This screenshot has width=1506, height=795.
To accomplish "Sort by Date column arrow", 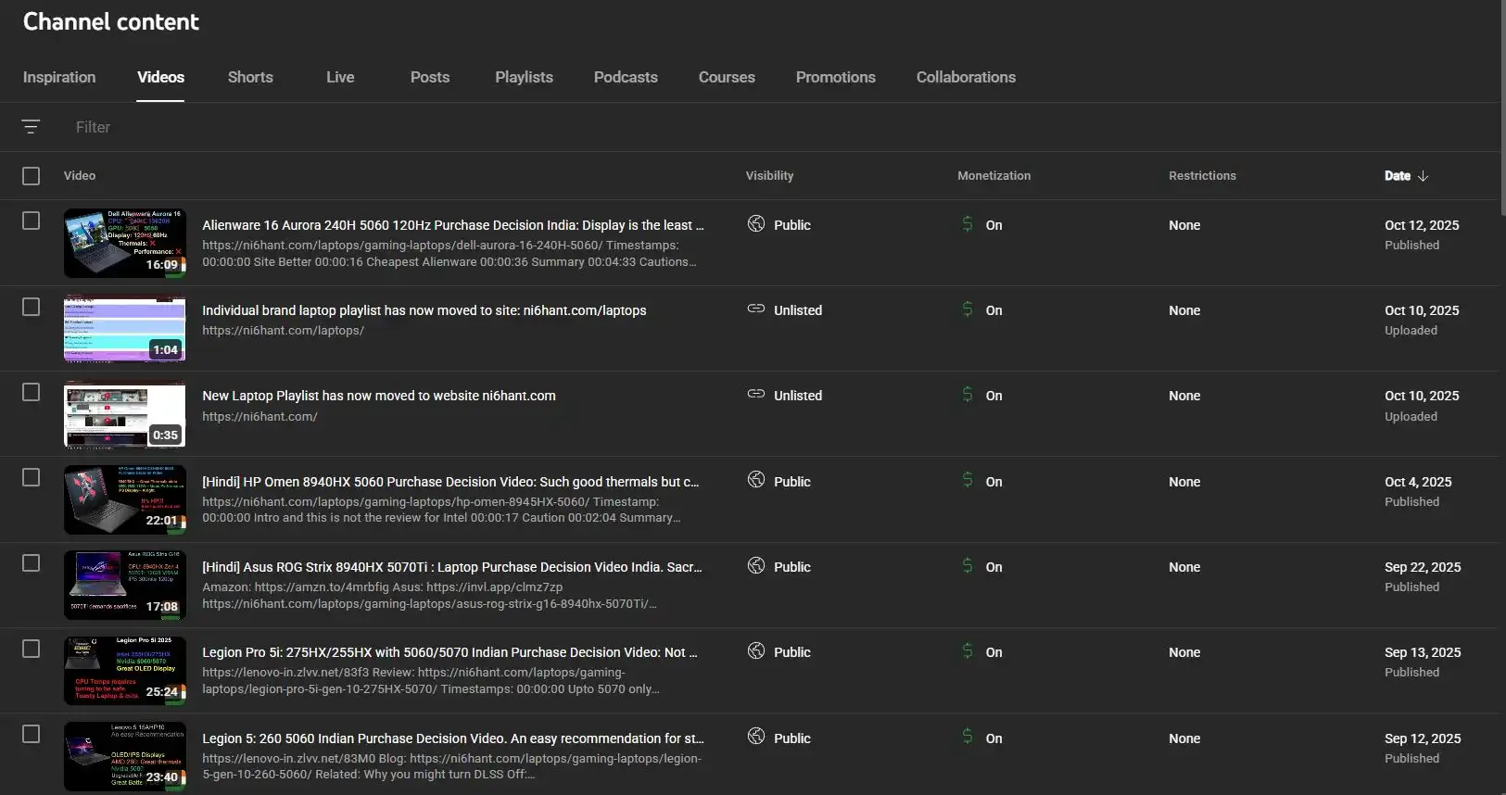I will click(x=1423, y=176).
